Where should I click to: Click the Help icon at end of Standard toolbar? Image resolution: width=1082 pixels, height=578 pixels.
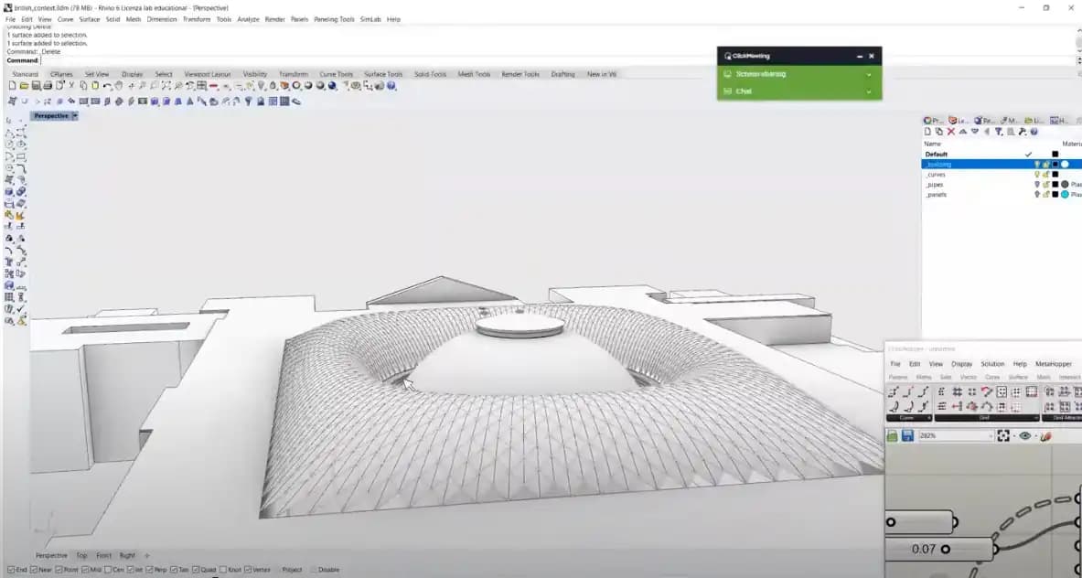tap(391, 86)
